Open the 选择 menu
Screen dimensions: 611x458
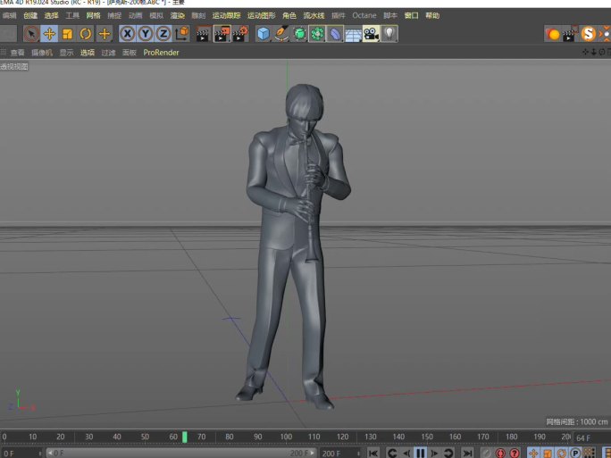[x=51, y=15]
